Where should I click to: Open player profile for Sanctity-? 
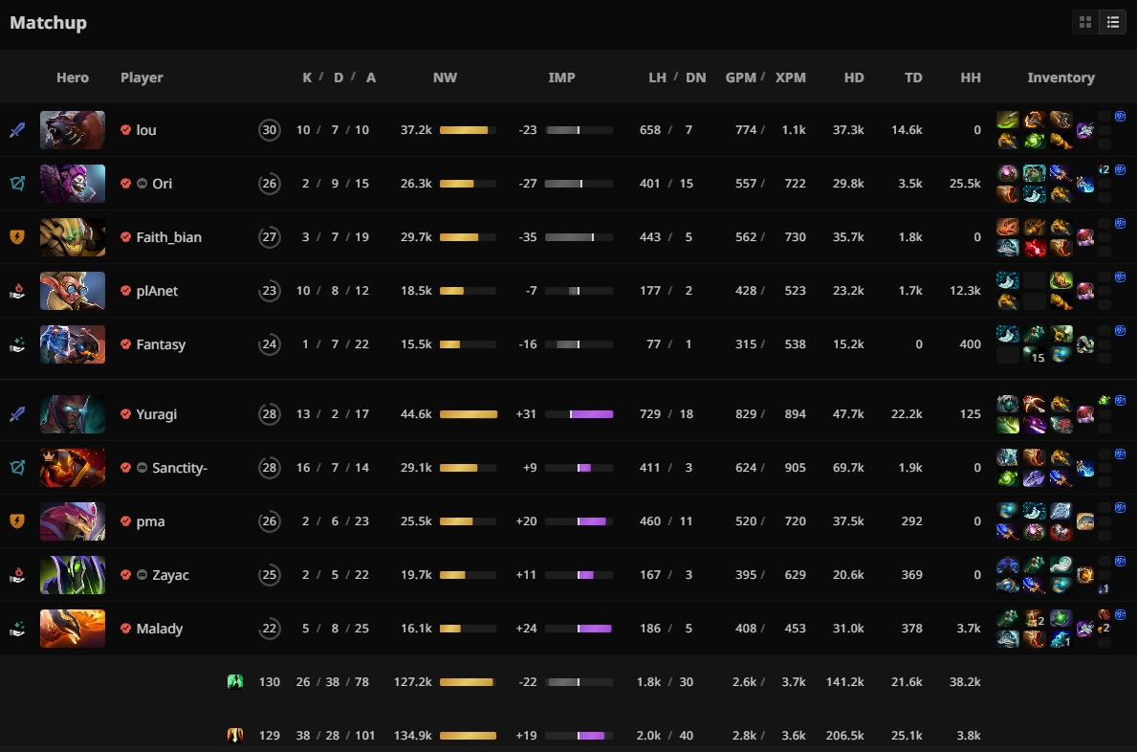point(180,468)
